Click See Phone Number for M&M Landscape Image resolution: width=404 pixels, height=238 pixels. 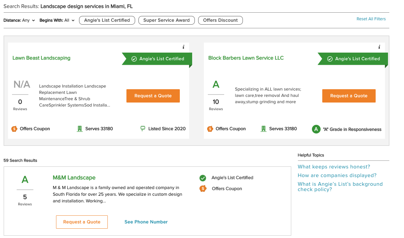(x=146, y=222)
